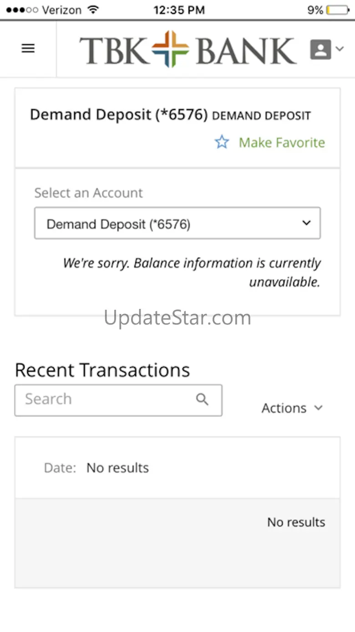Click the Recent Transactions heading
Viewport: 355px width, 632px height.
coord(102,370)
